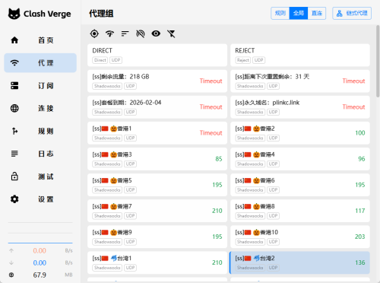
Task: Go to 日志 in the sidebar
Action: tap(40, 154)
